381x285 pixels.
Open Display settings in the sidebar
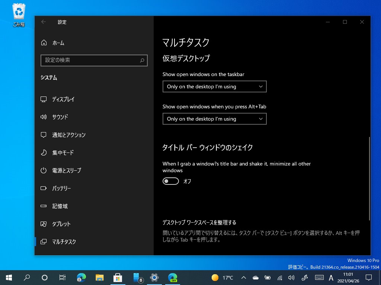tap(63, 99)
